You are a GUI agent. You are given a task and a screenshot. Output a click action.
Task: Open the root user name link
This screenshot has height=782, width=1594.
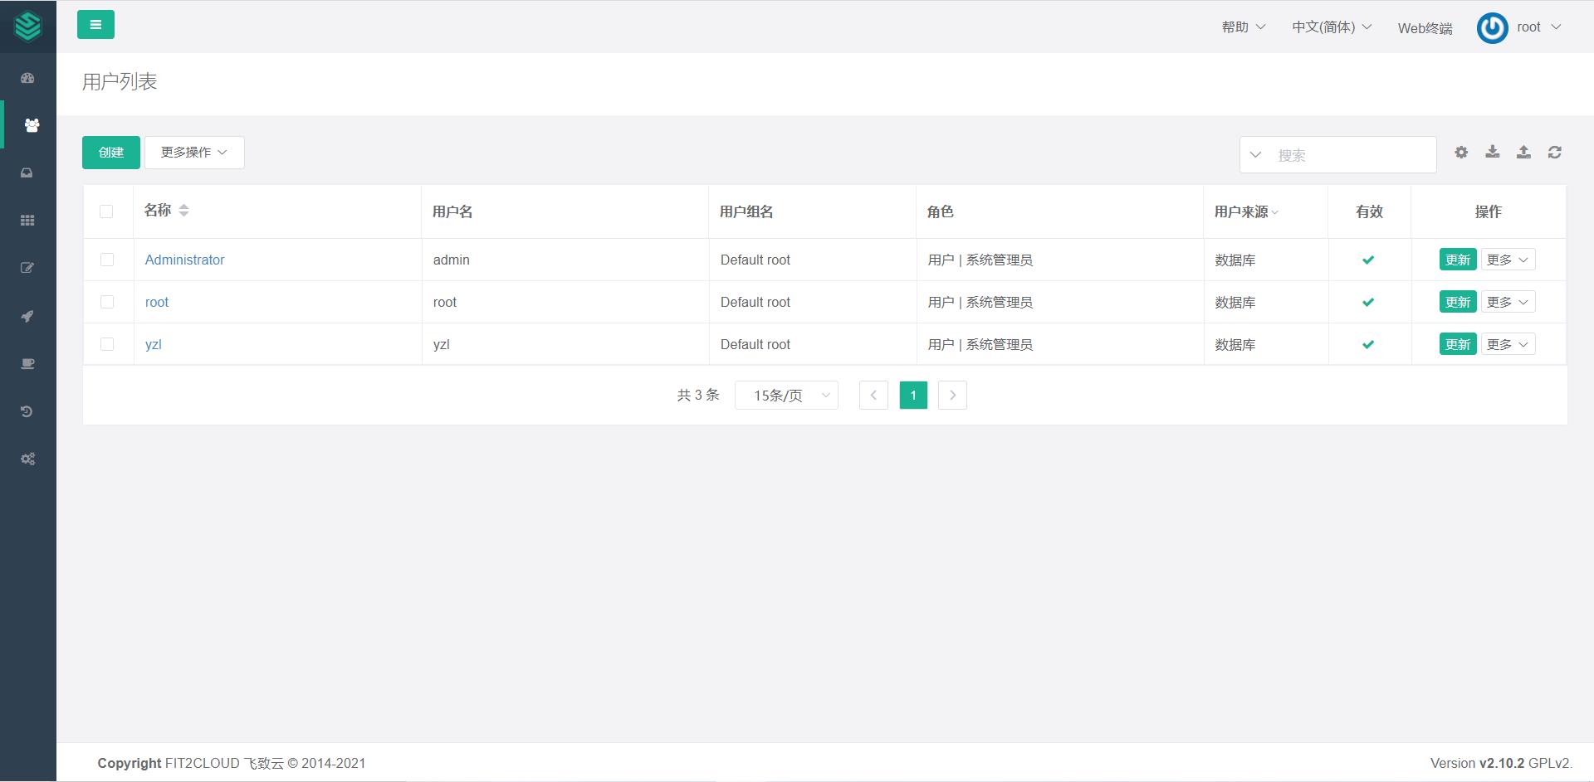click(157, 302)
